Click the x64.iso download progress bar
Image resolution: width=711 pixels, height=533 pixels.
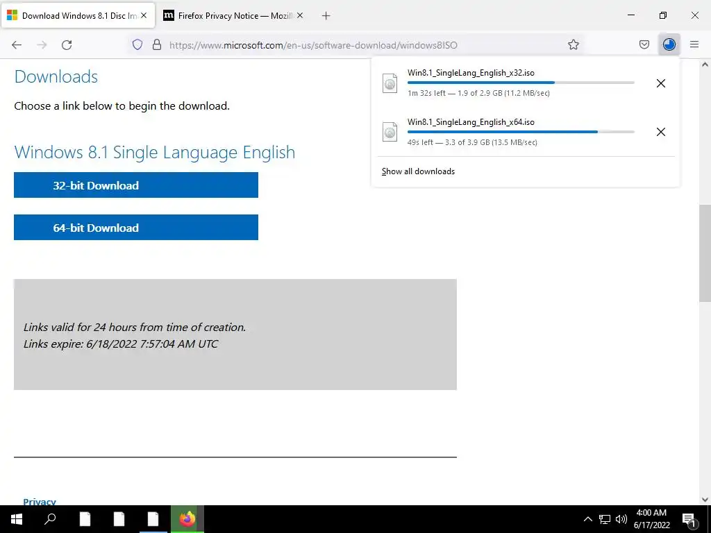coord(521,131)
